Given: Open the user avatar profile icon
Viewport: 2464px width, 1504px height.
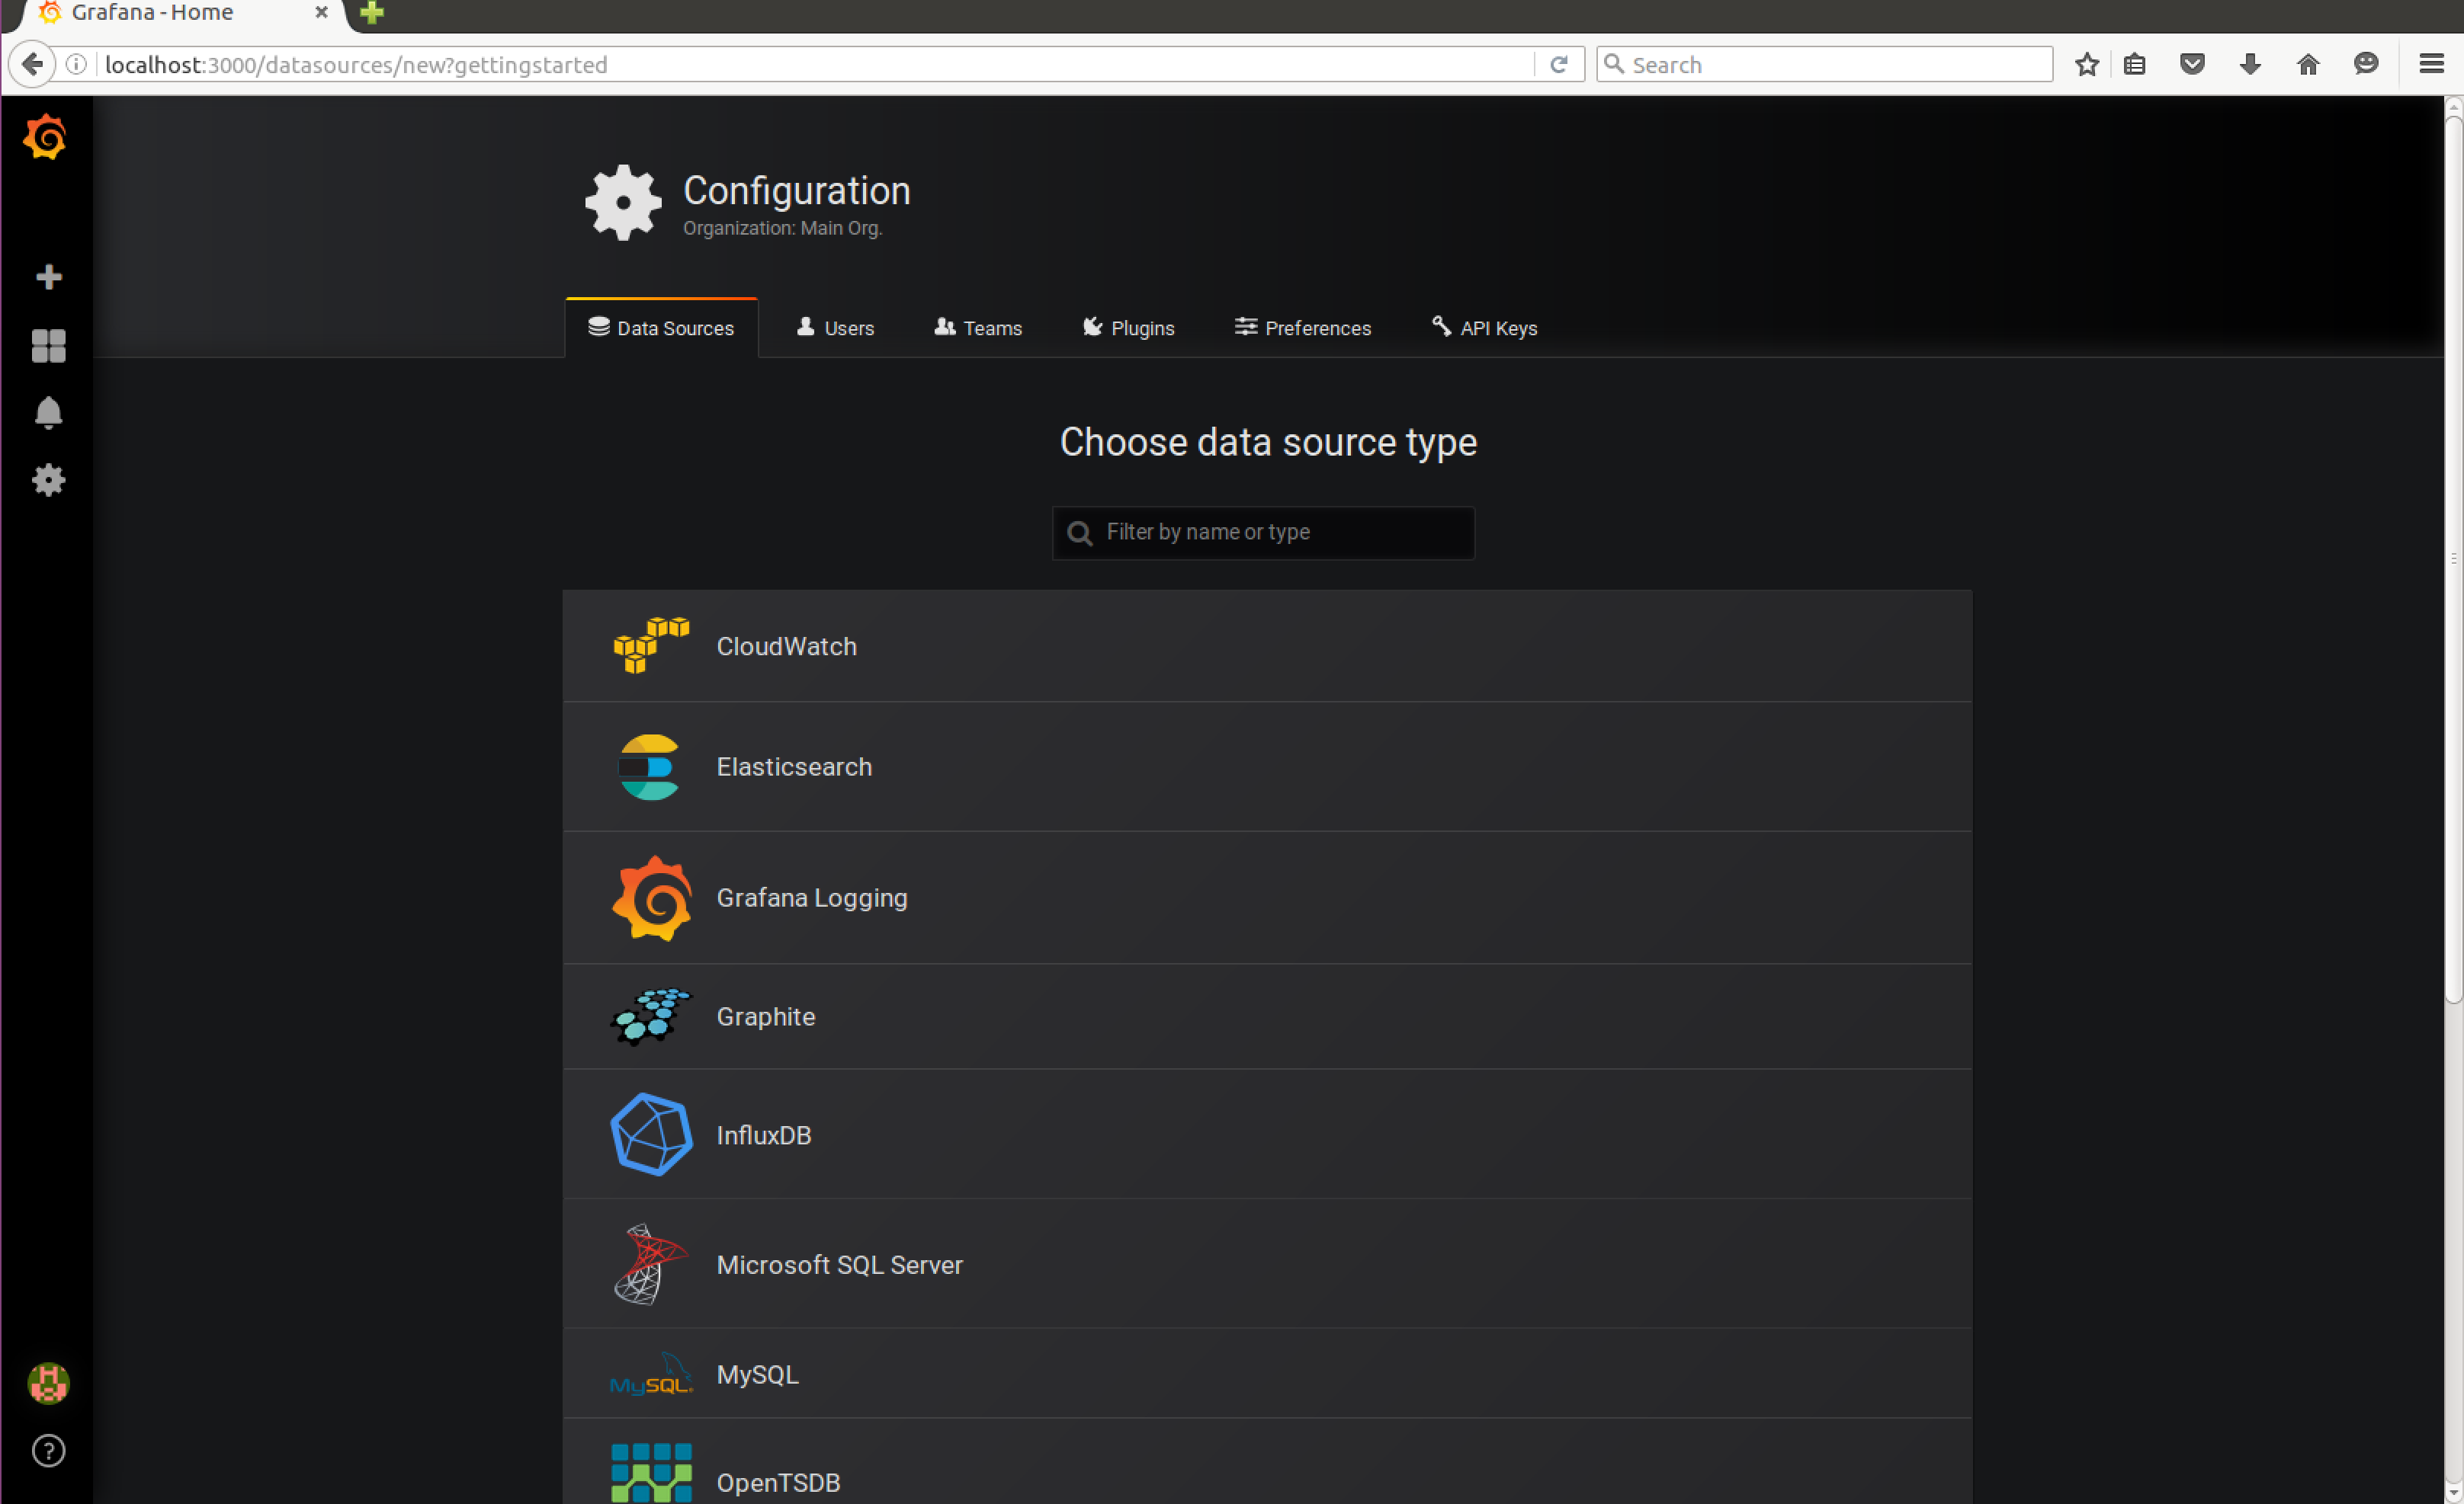Looking at the screenshot, I should point(48,1383).
